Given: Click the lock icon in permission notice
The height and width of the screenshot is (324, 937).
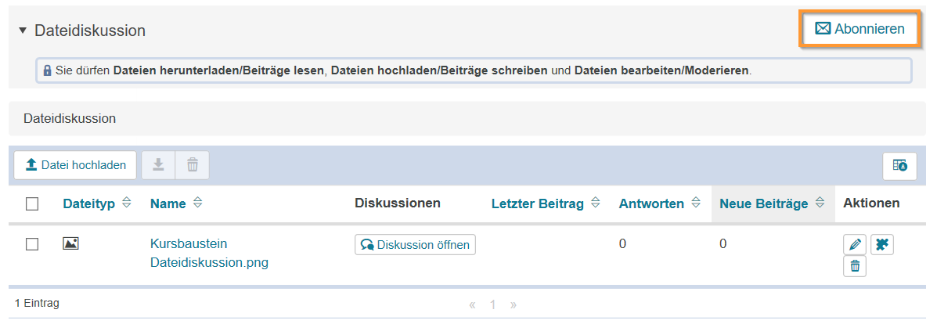Looking at the screenshot, I should (48, 70).
